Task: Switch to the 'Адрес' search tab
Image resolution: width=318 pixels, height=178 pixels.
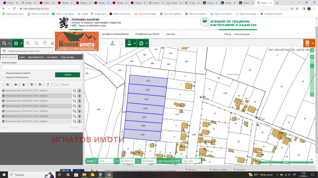Action: tap(22, 57)
